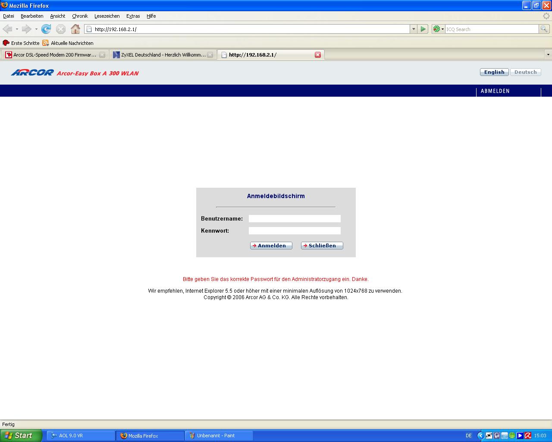Image resolution: width=552 pixels, height=442 pixels.
Task: Click the Home icon in toolbar
Action: [x=75, y=29]
